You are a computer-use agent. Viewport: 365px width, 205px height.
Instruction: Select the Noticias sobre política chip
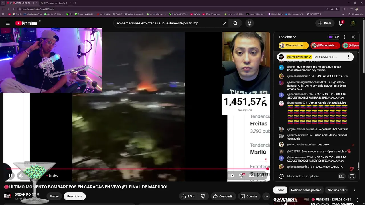pyautogui.click(x=306, y=190)
